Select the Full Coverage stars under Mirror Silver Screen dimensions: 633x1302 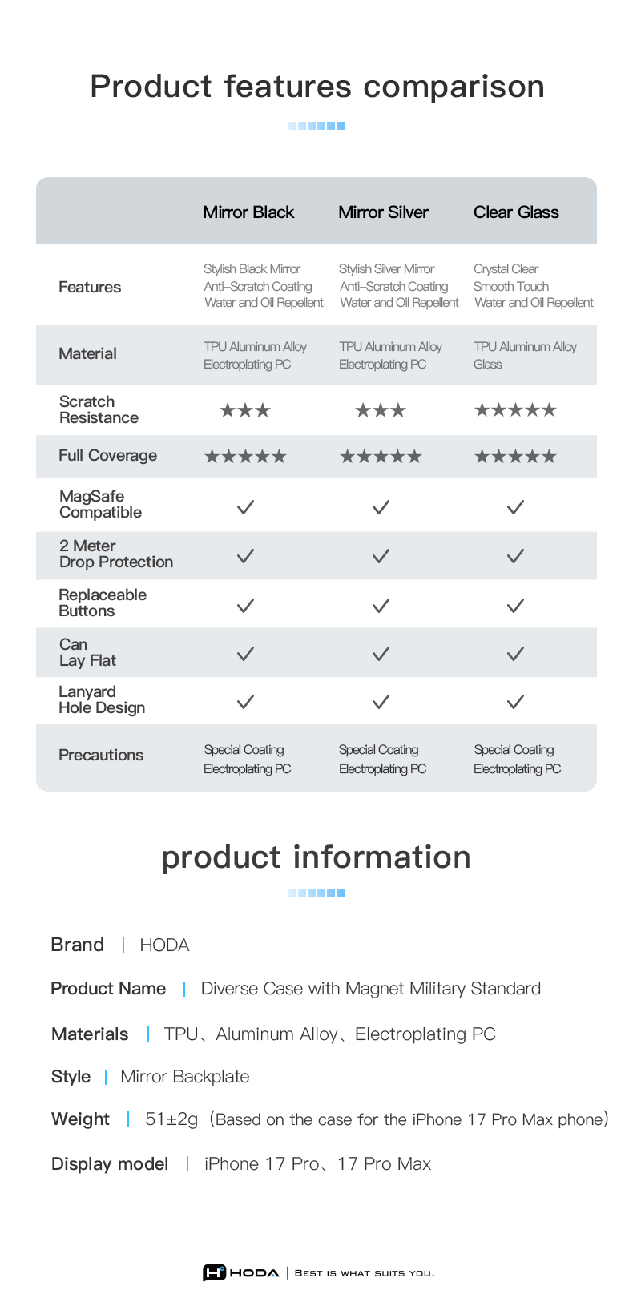pyautogui.click(x=381, y=457)
